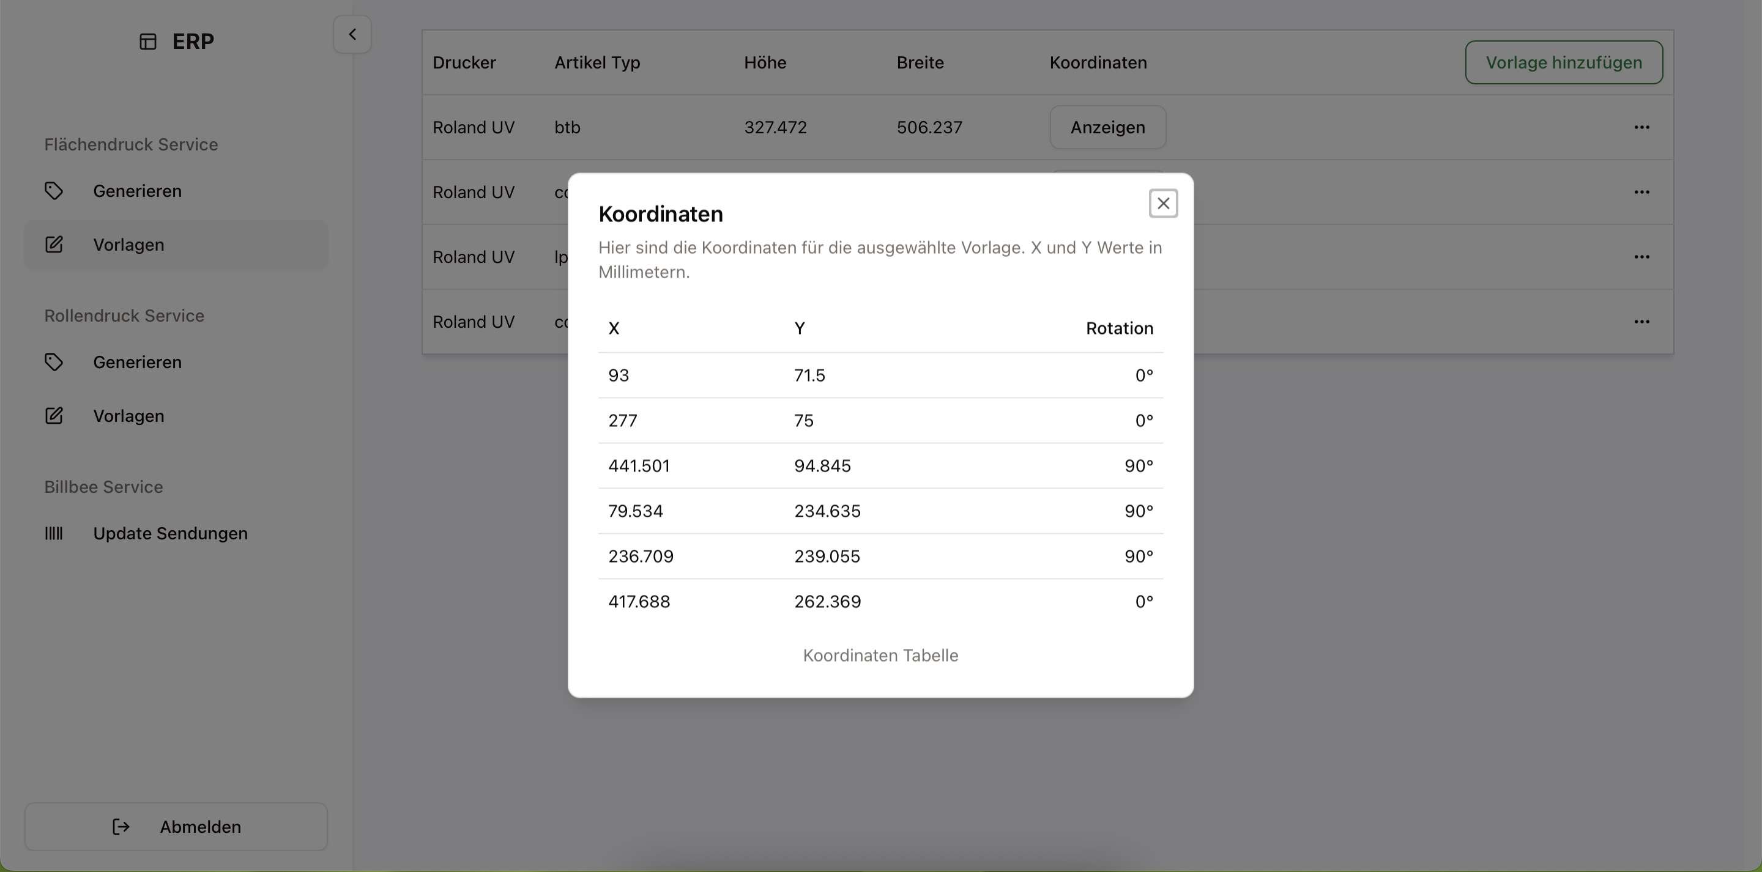Collapse the sidebar using the chevron
Image resolution: width=1762 pixels, height=872 pixels.
pos(352,34)
